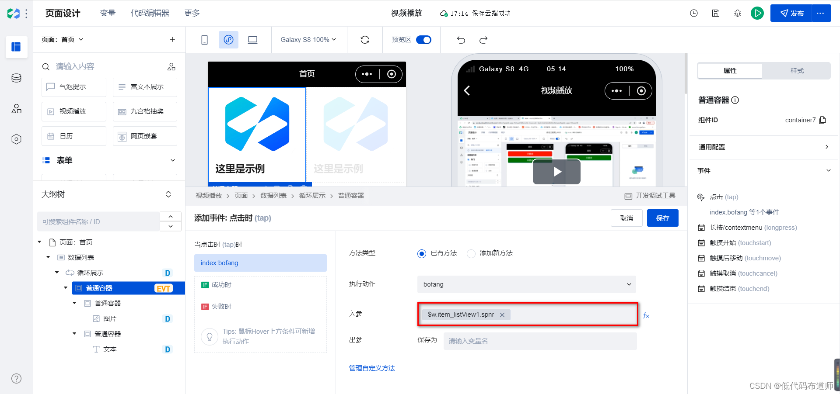The height and width of the screenshot is (394, 840).
Task: Open info icon next to 普通容器 title
Action: tap(735, 100)
